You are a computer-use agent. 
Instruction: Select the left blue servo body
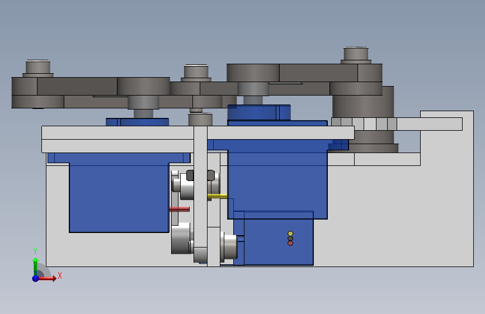119,198
